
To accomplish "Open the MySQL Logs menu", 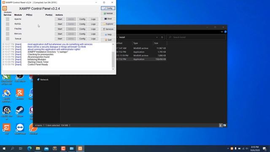I will [x=93, y=24].
